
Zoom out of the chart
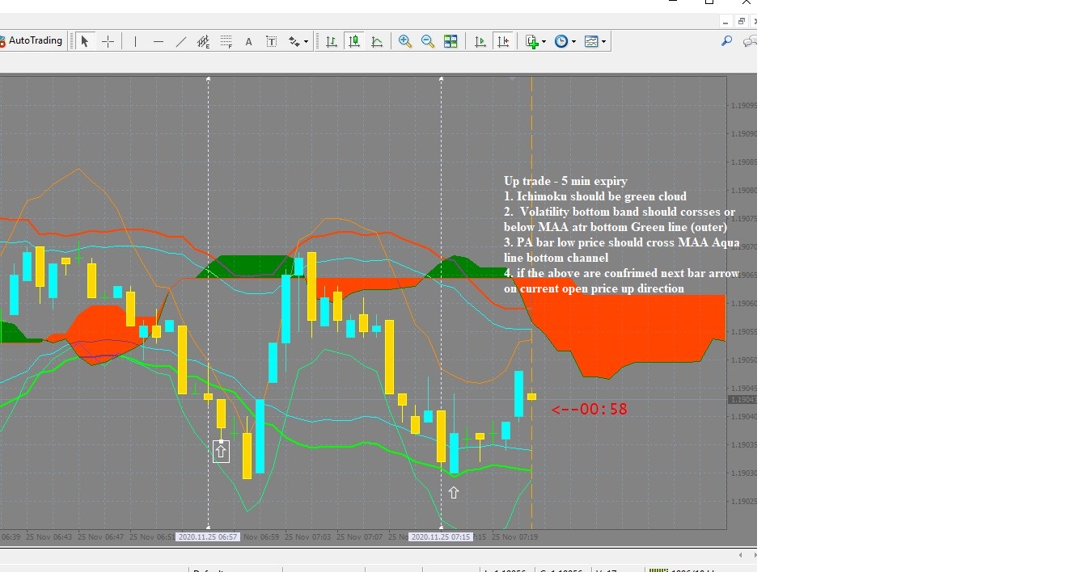428,41
